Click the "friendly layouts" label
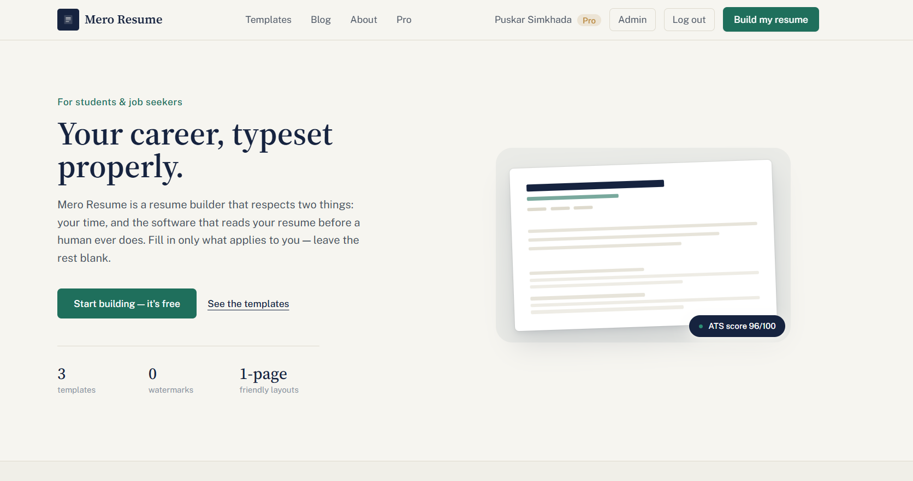Screen dimensions: 913x481 point(269,390)
